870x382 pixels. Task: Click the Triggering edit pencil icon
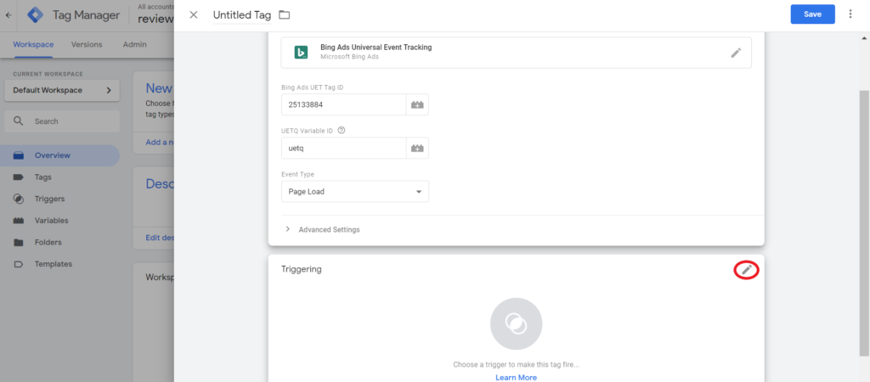(746, 270)
